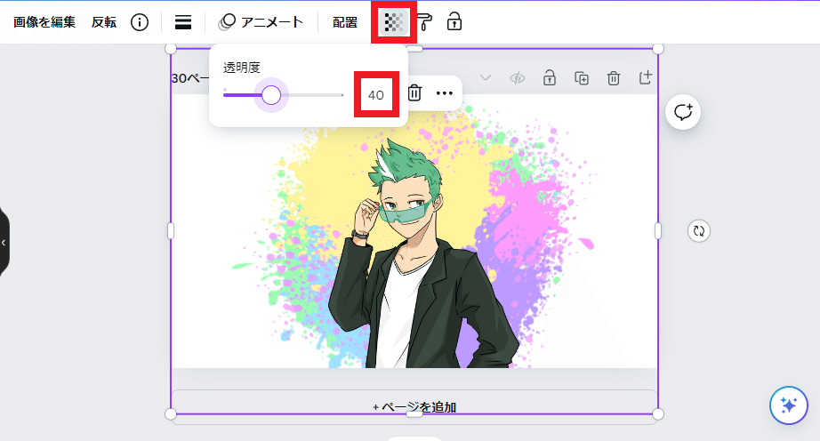
Task: Move page down with the chevron arrow
Action: [486, 78]
